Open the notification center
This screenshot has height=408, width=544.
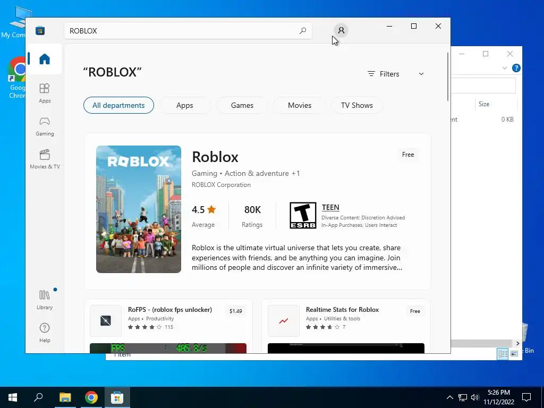point(526,397)
